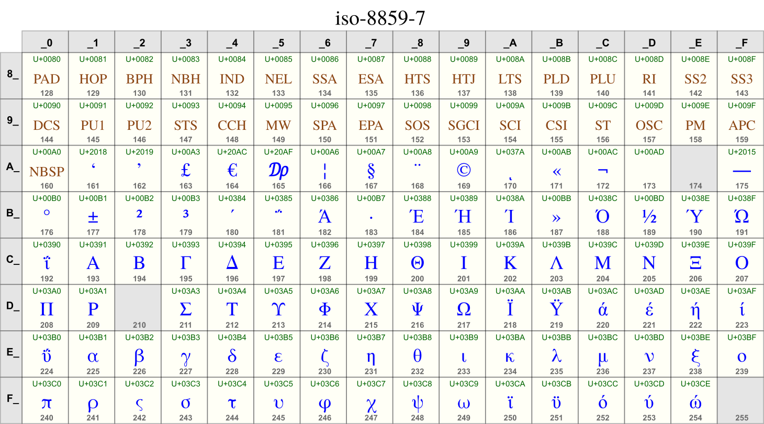Click the U+03C9 code label for omega

[x=464, y=383]
